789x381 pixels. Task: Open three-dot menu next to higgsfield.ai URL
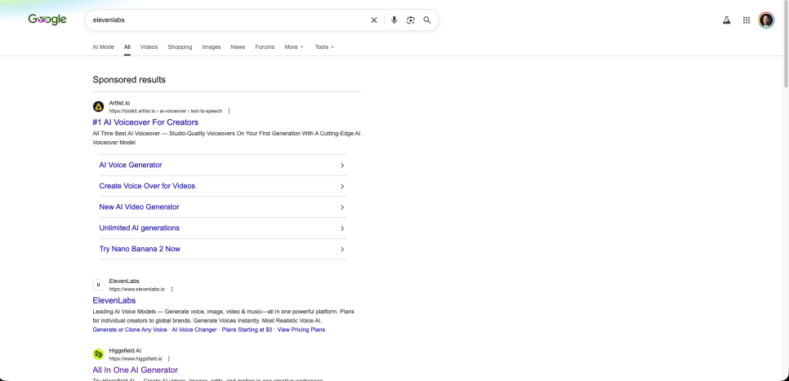click(169, 359)
